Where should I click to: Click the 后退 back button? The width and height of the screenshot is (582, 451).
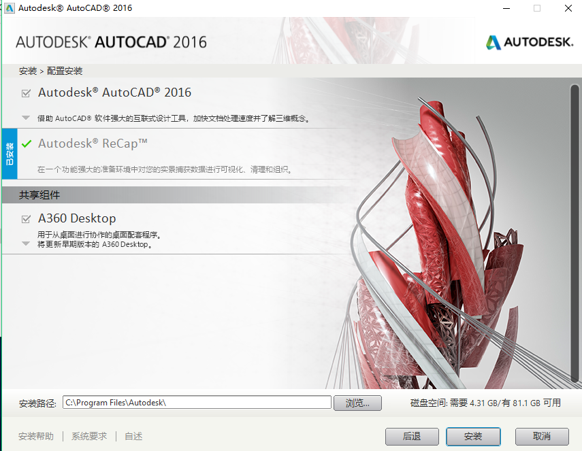[x=412, y=437]
